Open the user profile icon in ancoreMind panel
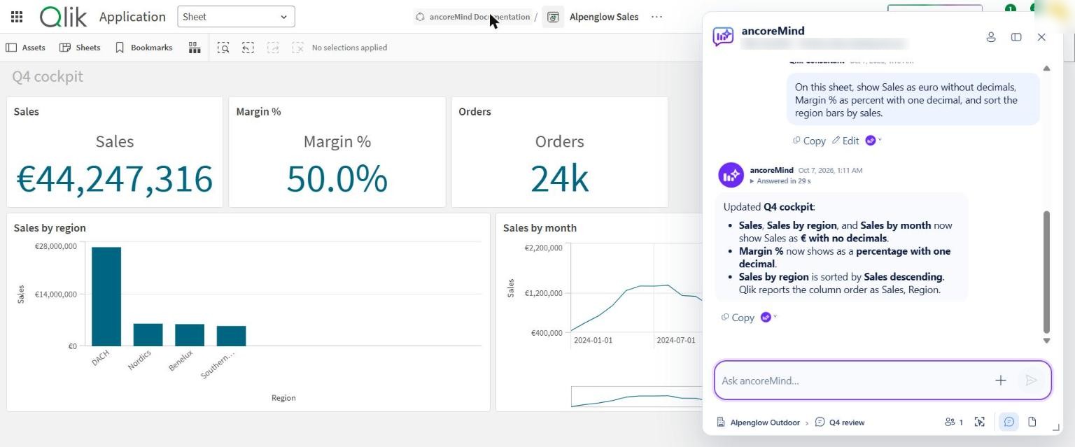The width and height of the screenshot is (1075, 447). [991, 37]
